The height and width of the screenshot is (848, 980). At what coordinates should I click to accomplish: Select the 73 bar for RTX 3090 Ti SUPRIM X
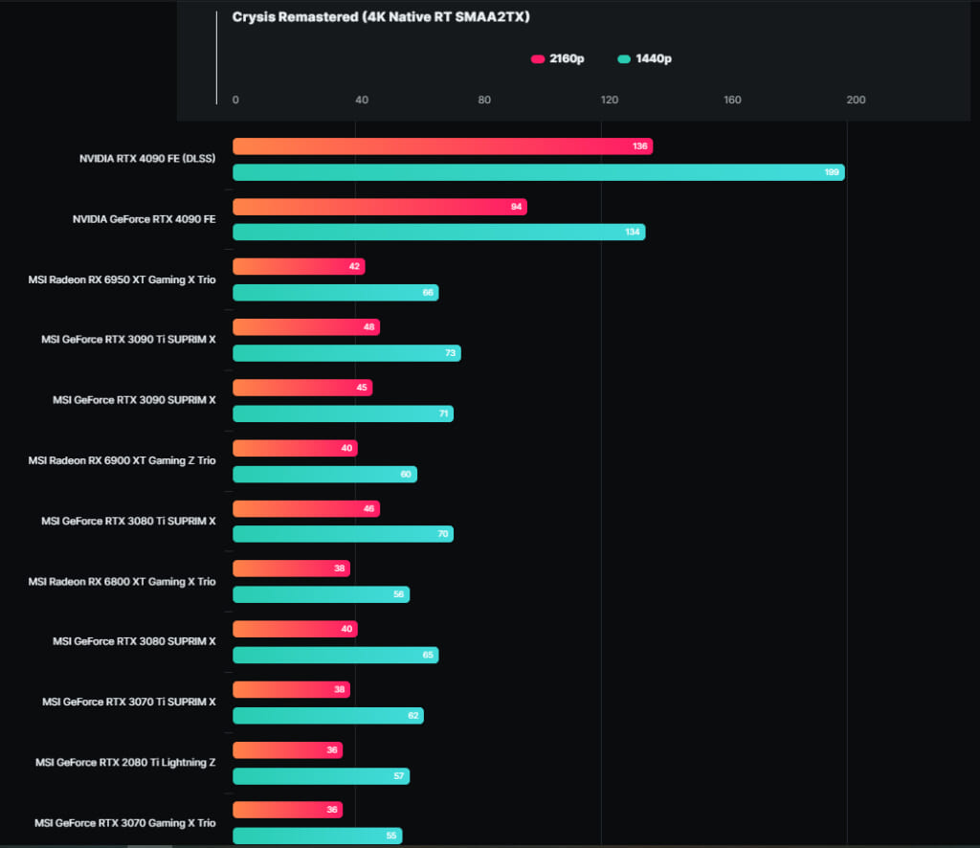click(x=346, y=353)
